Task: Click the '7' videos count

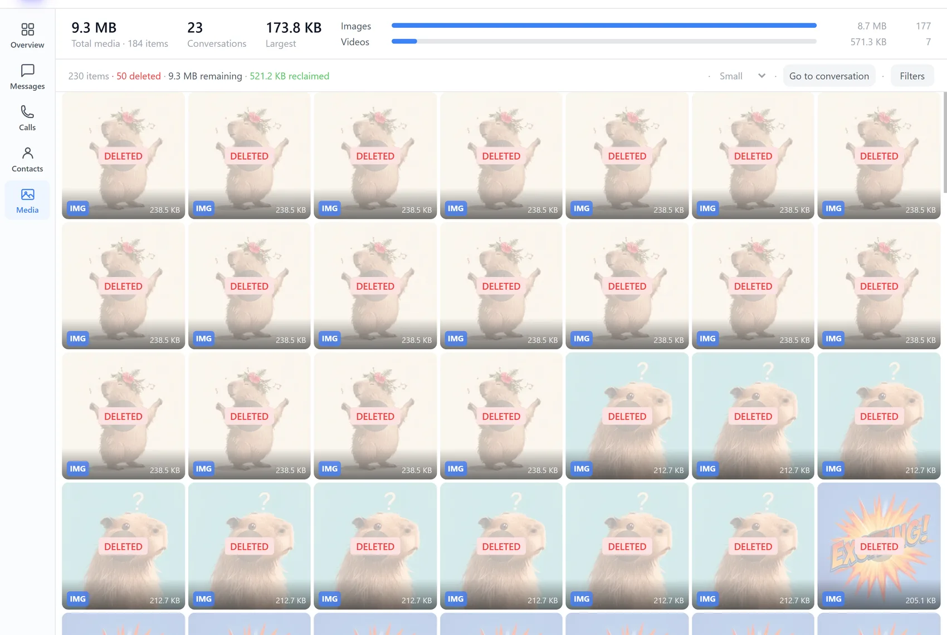Action: click(x=928, y=42)
